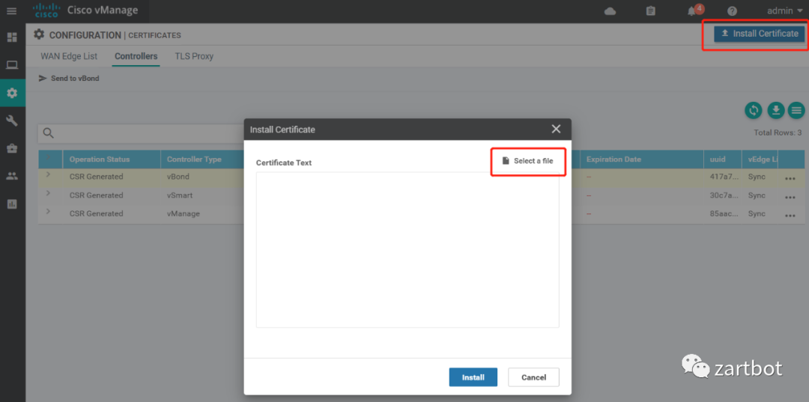Click the Install Certificate button

click(759, 34)
